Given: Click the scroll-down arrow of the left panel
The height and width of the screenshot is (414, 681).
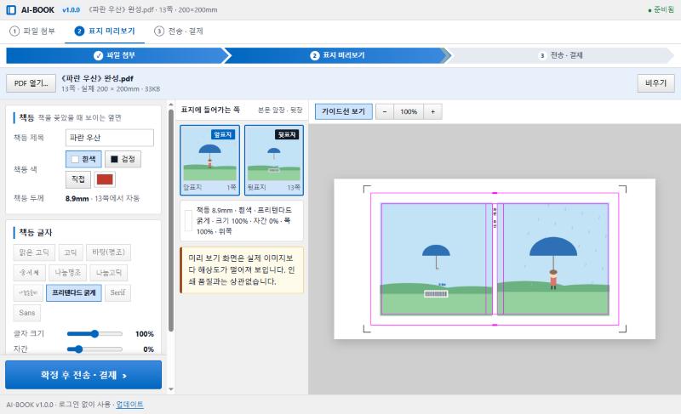Looking at the screenshot, I should (x=171, y=388).
